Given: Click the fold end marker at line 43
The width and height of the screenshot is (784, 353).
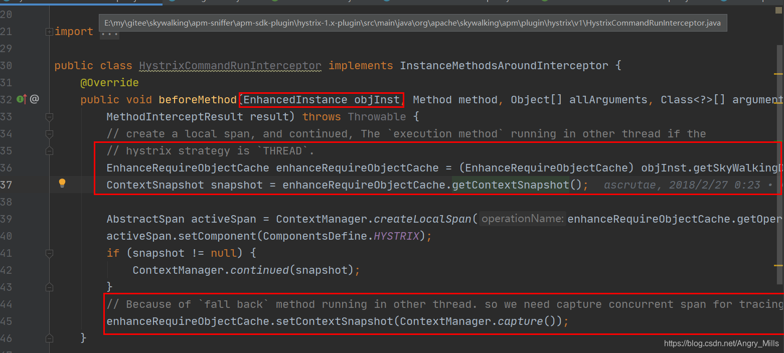Looking at the screenshot, I should coord(49,287).
